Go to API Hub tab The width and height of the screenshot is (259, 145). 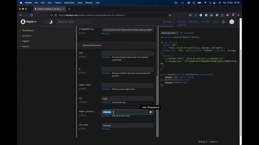click(x=182, y=22)
